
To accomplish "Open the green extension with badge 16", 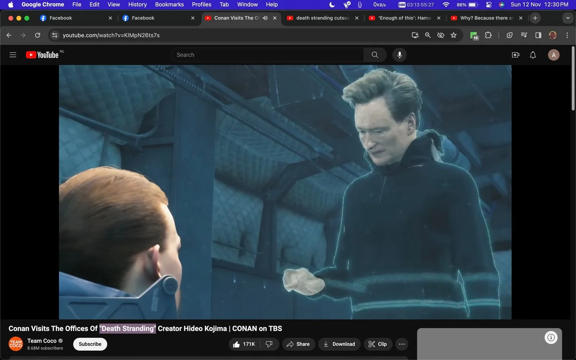I will tap(474, 36).
